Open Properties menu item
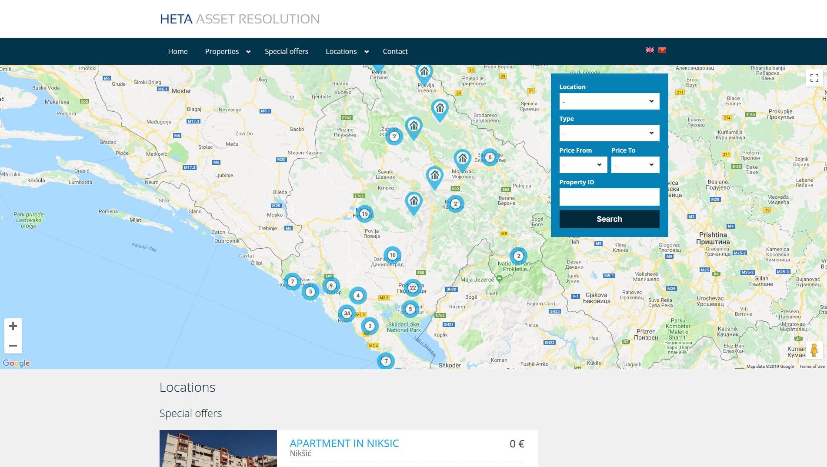This screenshot has height=467, width=827. pos(222,51)
